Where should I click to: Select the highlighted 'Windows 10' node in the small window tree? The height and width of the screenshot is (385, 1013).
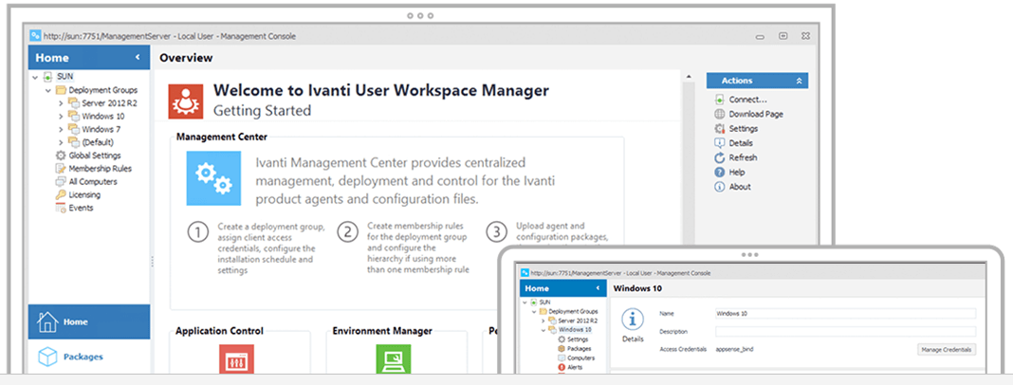point(575,329)
